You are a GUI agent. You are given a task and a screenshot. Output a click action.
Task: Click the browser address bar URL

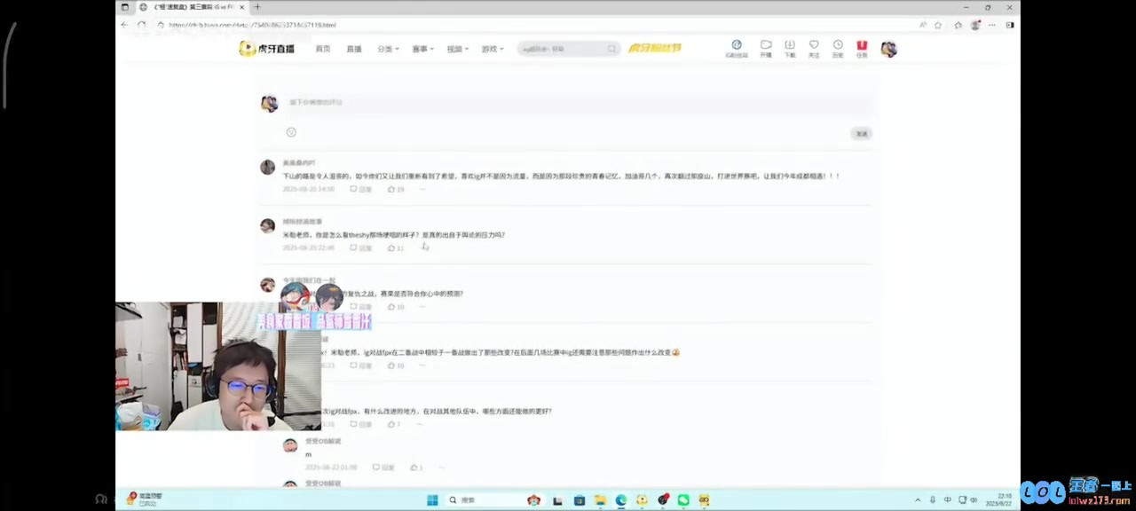(x=252, y=25)
